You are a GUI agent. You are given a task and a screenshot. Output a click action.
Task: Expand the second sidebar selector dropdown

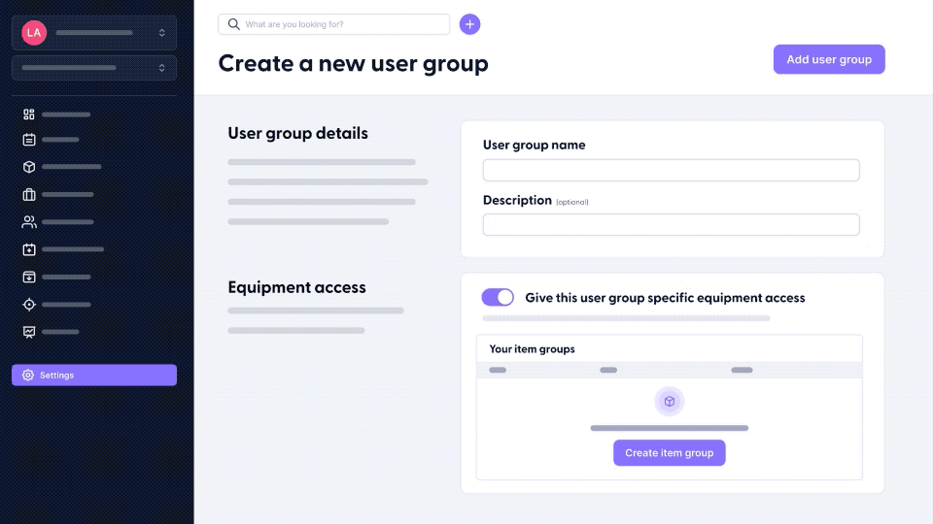click(x=94, y=68)
